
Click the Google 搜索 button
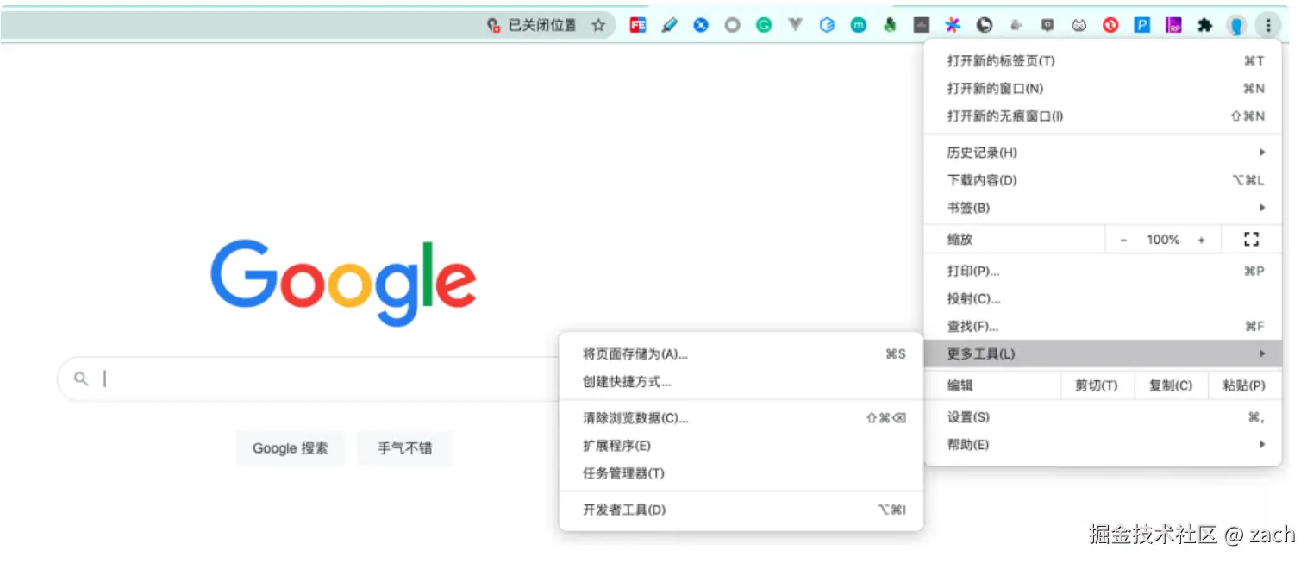pos(291,448)
